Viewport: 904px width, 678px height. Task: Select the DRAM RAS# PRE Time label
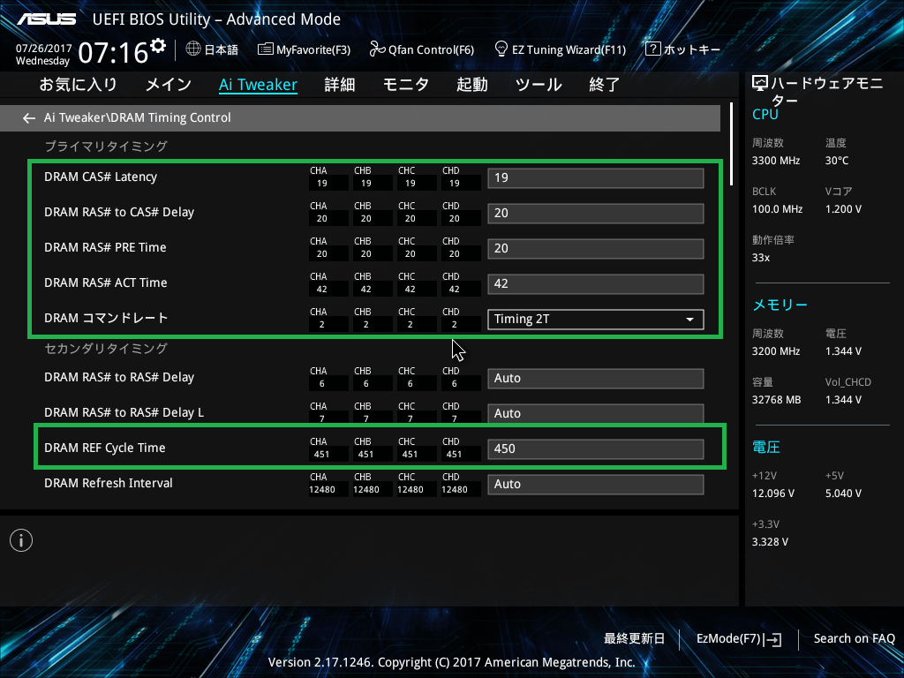pos(105,247)
